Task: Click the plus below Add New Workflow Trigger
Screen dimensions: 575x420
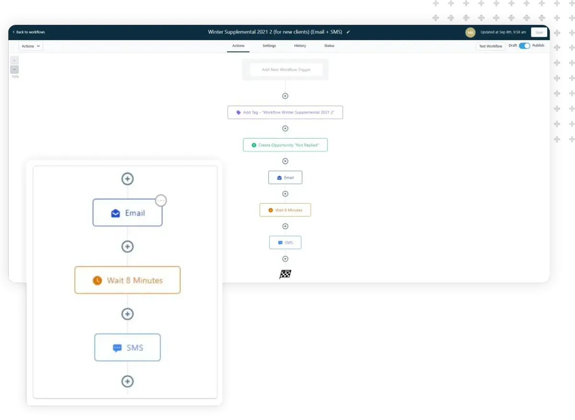Action: coord(285,96)
